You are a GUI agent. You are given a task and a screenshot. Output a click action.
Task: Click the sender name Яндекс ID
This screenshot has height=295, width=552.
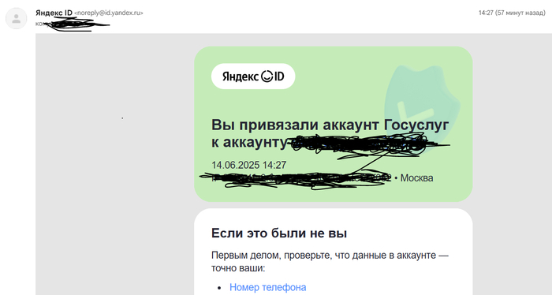[x=54, y=13]
